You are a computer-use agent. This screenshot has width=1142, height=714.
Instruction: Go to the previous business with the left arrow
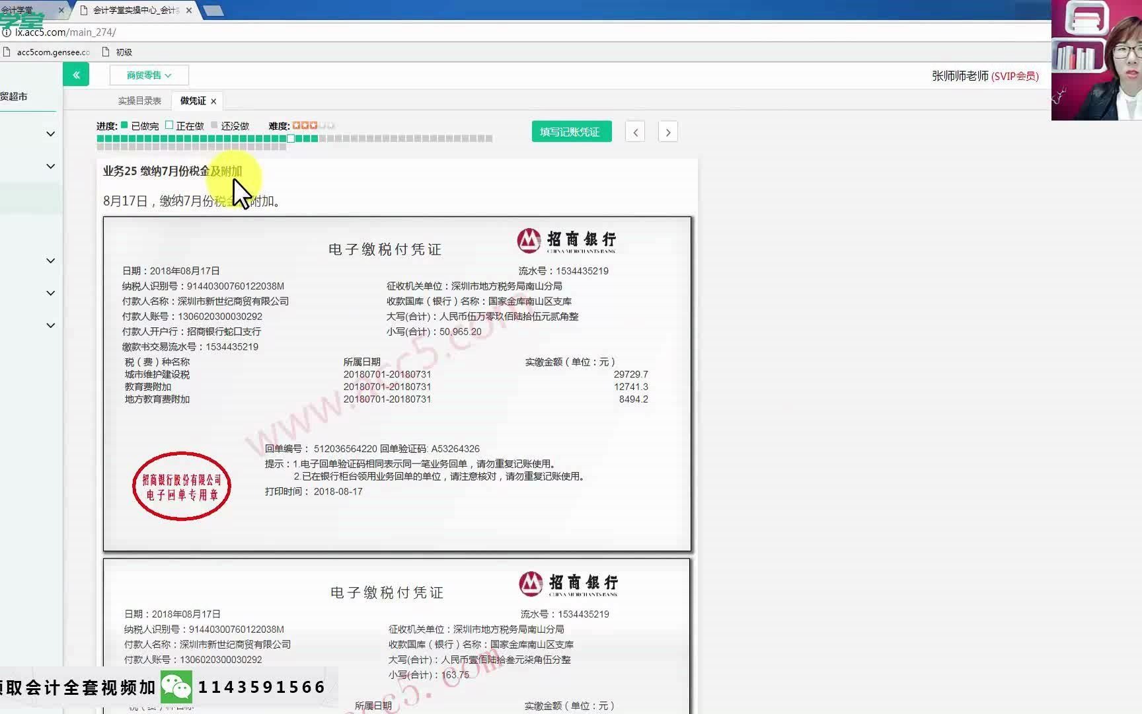coord(635,132)
